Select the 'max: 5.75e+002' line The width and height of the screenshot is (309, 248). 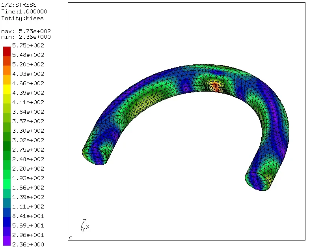click(x=26, y=31)
